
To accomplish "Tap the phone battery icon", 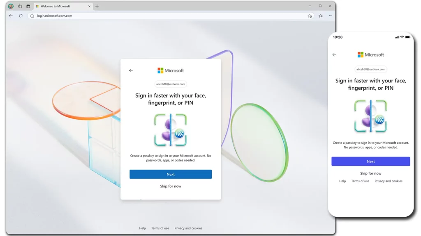I will tap(407, 37).
